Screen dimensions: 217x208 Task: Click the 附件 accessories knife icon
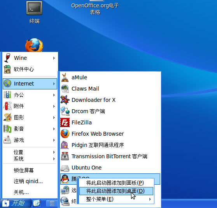pos(7,106)
